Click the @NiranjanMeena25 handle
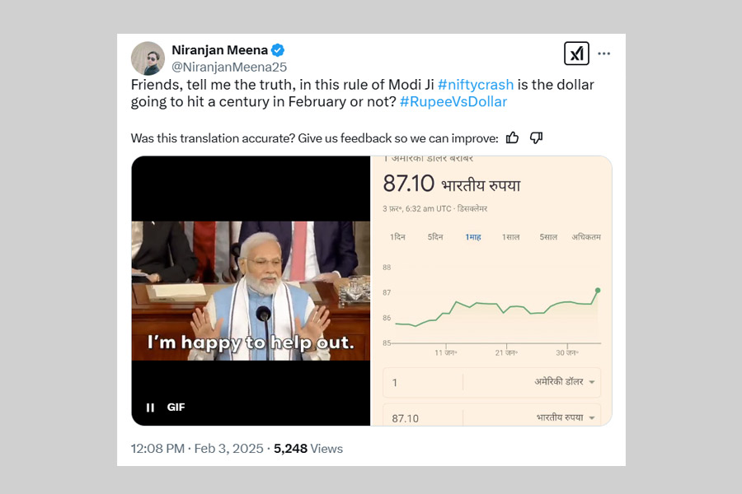742x494 pixels. coord(228,67)
